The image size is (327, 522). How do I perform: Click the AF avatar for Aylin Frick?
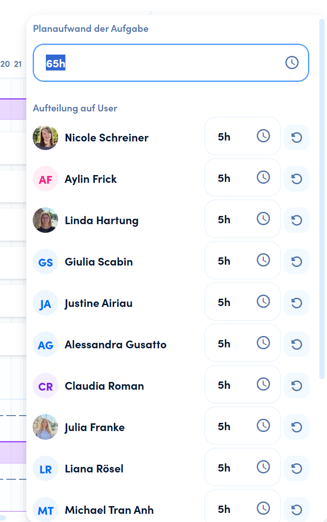tap(45, 179)
